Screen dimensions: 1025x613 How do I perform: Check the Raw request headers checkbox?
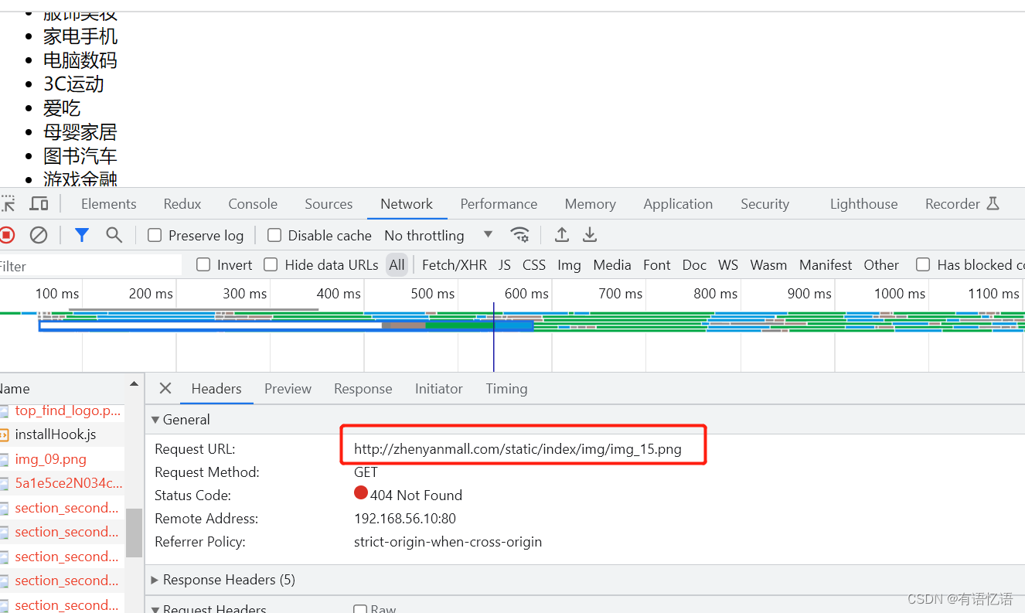click(x=360, y=609)
